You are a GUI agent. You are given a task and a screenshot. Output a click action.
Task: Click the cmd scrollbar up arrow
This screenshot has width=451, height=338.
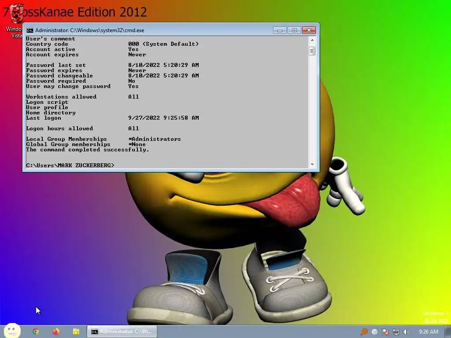click(312, 40)
